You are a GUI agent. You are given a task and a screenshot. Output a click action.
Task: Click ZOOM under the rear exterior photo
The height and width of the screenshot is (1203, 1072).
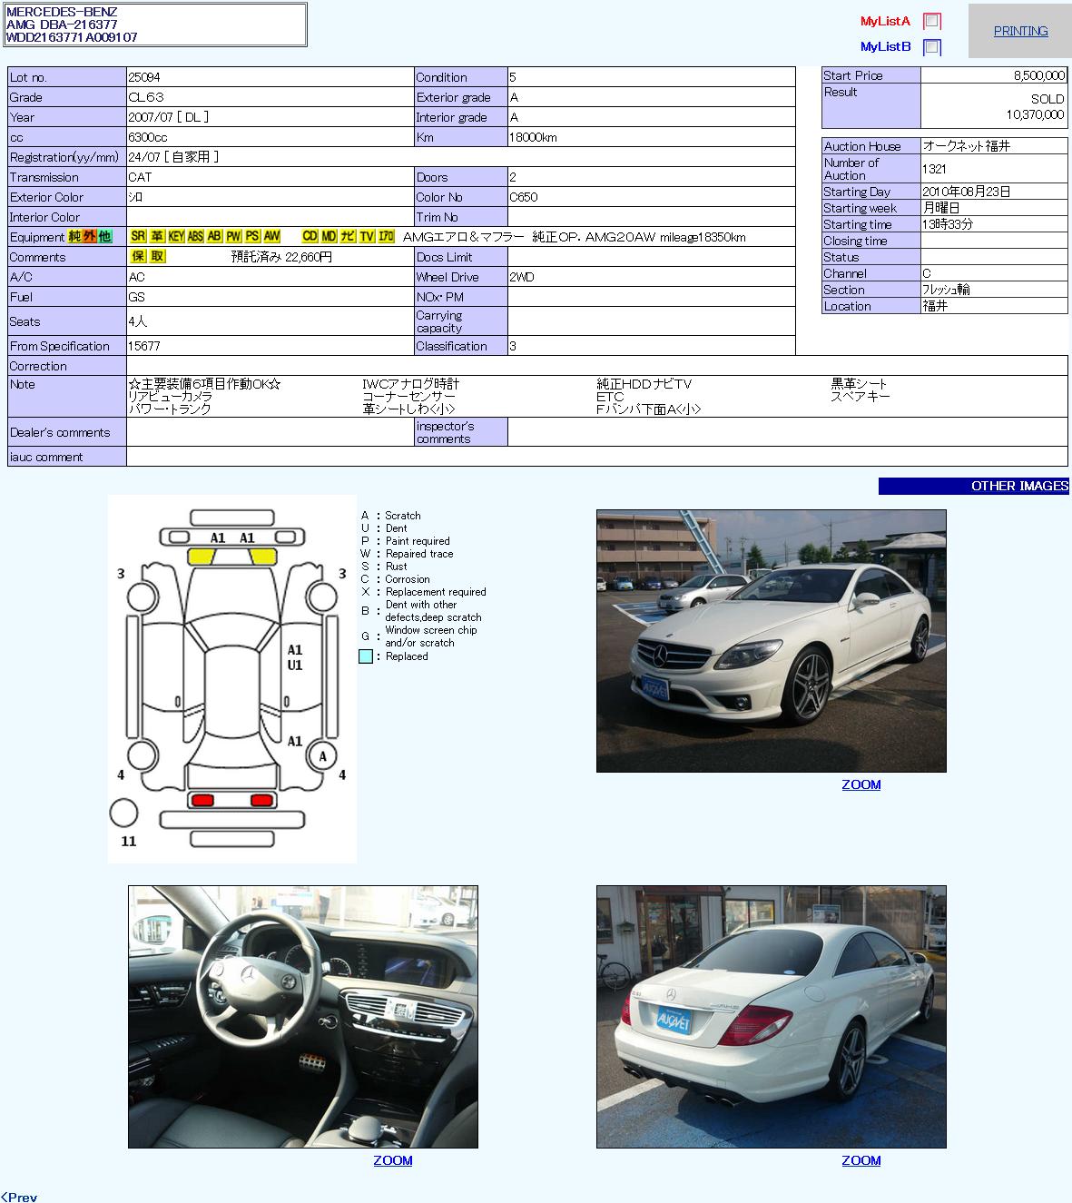[861, 1160]
